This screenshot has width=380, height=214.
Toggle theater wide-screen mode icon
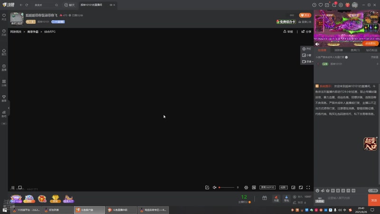301,187
